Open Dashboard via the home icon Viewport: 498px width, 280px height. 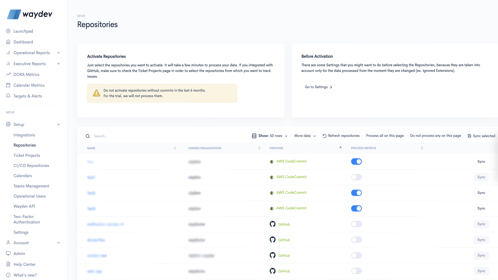coord(8,42)
